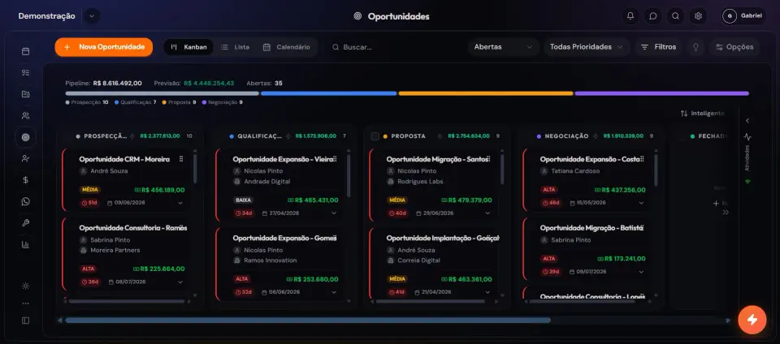Switch to the Lista view tab
The width and height of the screenshot is (780, 344).
(236, 47)
